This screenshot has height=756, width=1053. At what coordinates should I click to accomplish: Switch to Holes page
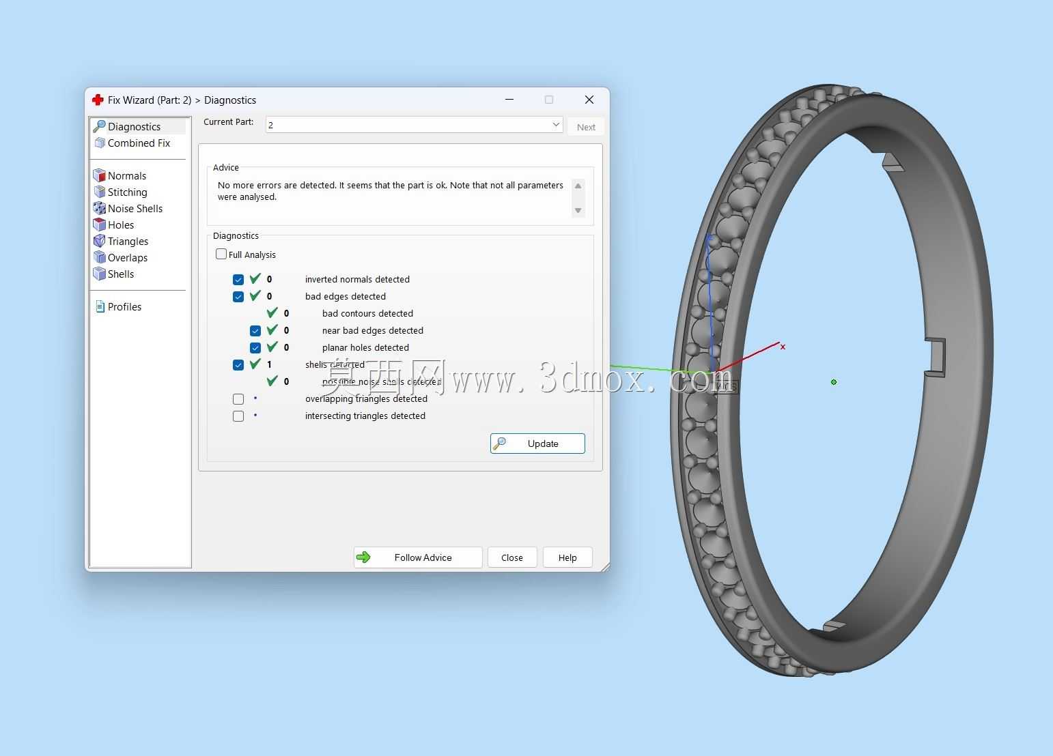coord(121,225)
